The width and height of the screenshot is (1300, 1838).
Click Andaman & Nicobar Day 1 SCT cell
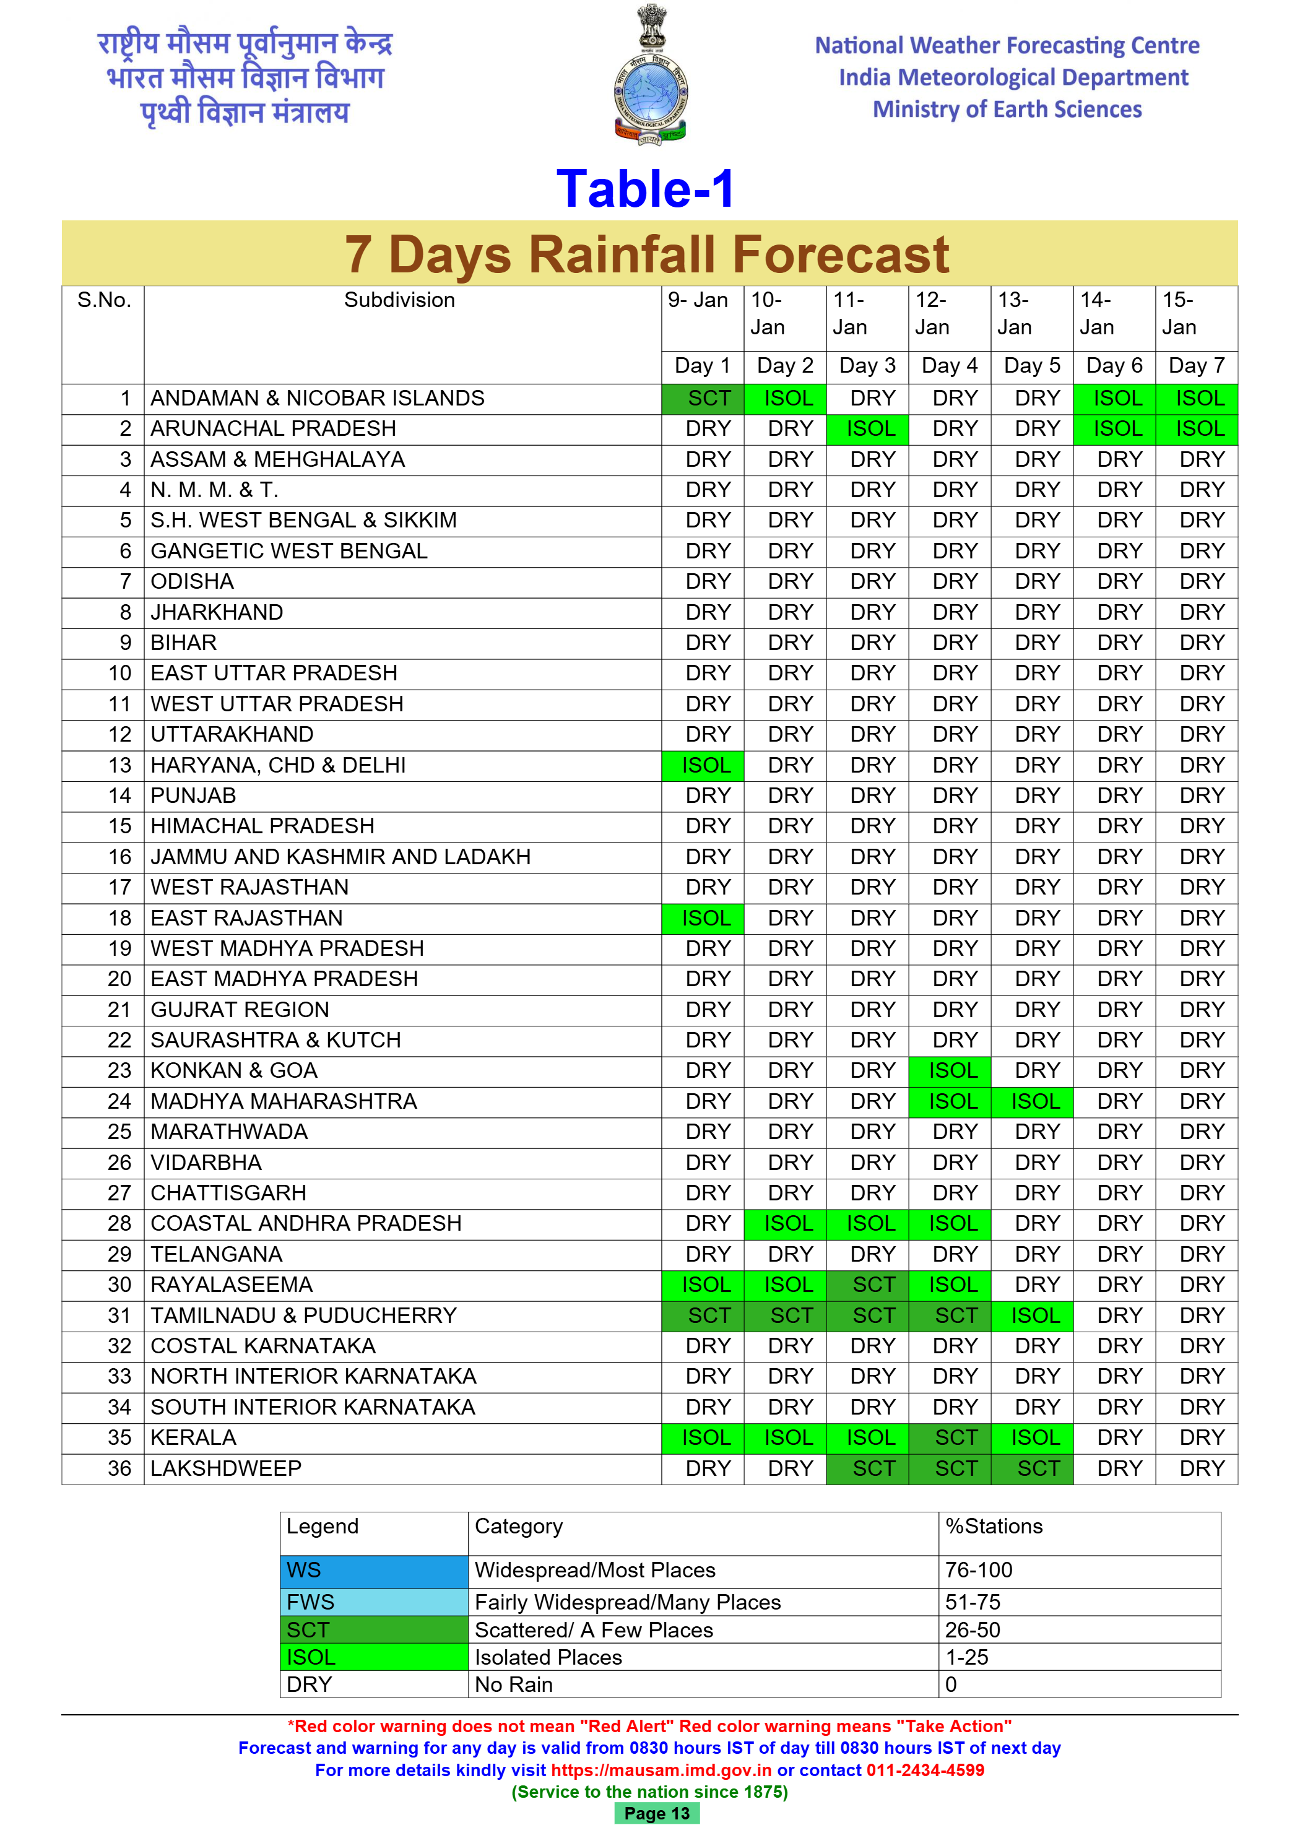(x=703, y=398)
